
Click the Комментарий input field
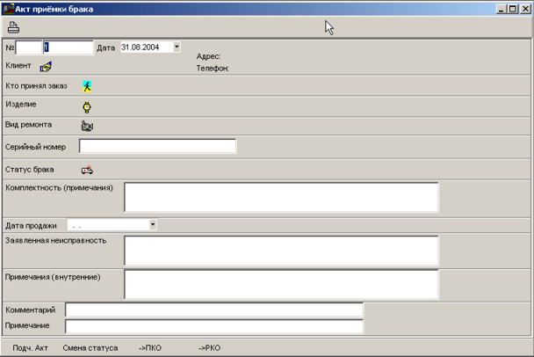pos(213,310)
